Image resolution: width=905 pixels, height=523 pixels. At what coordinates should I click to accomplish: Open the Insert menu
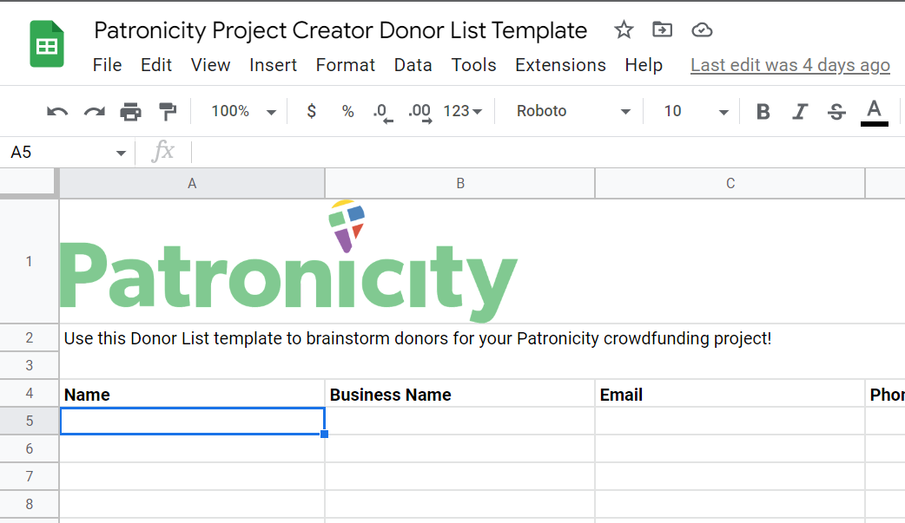click(x=273, y=64)
